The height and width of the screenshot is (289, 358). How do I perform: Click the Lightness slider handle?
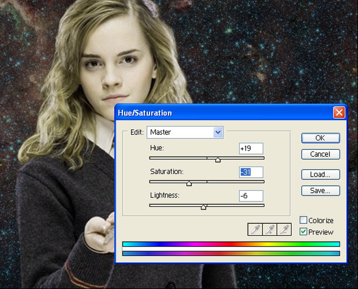click(x=203, y=207)
